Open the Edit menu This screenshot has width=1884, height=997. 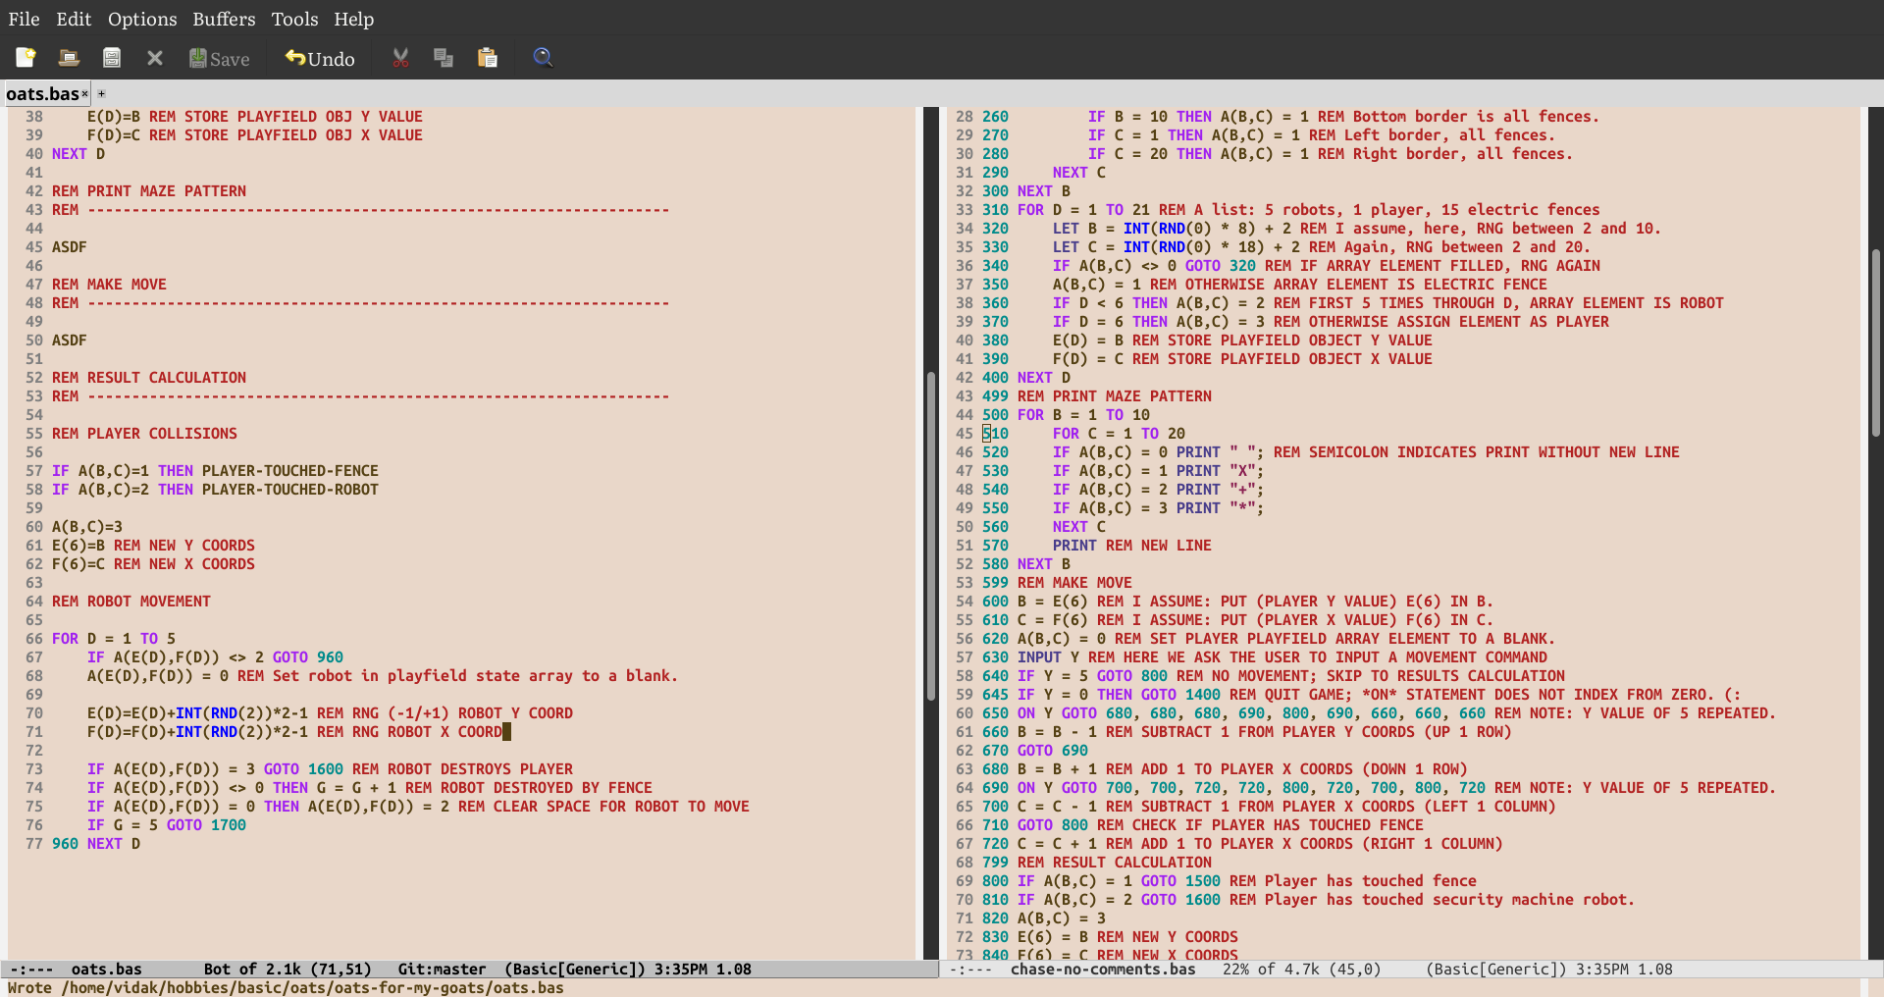(x=74, y=19)
